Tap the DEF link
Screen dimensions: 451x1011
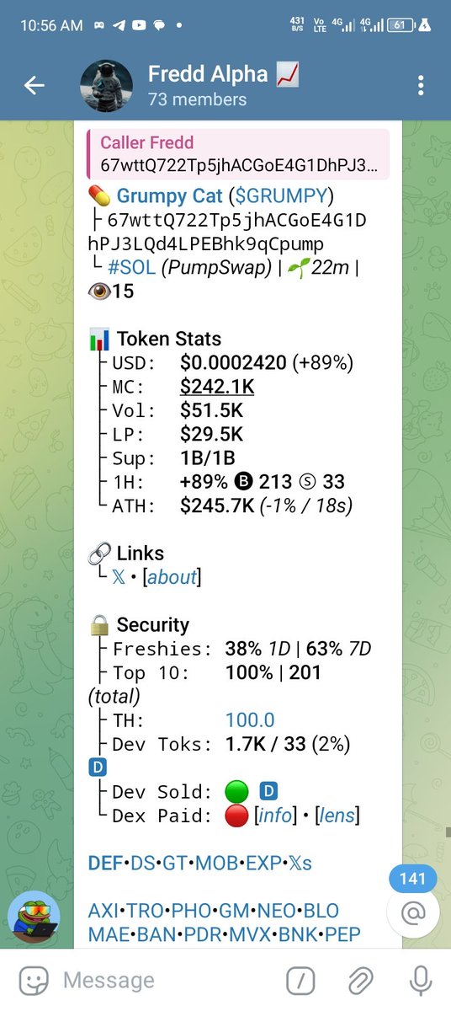point(105,864)
